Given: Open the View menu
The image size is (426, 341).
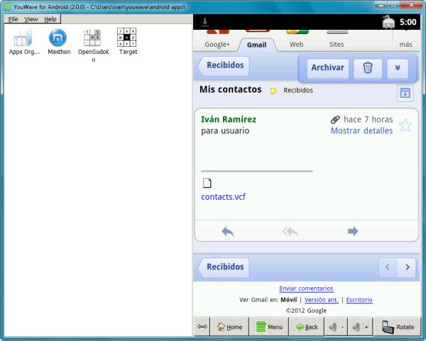Looking at the screenshot, I should point(31,19).
